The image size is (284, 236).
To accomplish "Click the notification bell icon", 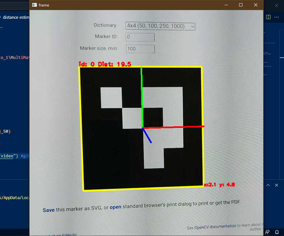I will 277,232.
